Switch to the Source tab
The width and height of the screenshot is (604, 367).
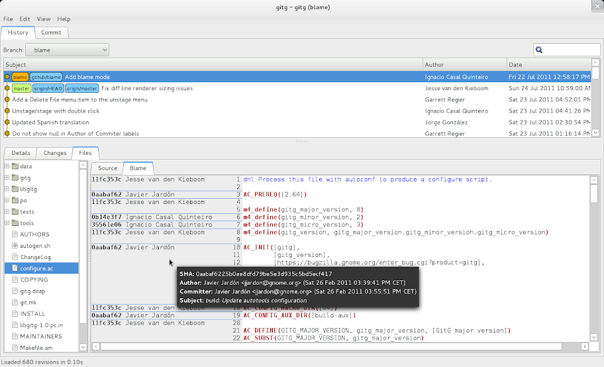pyautogui.click(x=107, y=168)
